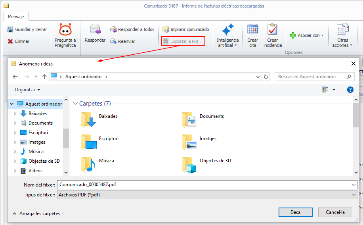Select Música in the navigation tree
363x225 pixels.
click(36, 152)
